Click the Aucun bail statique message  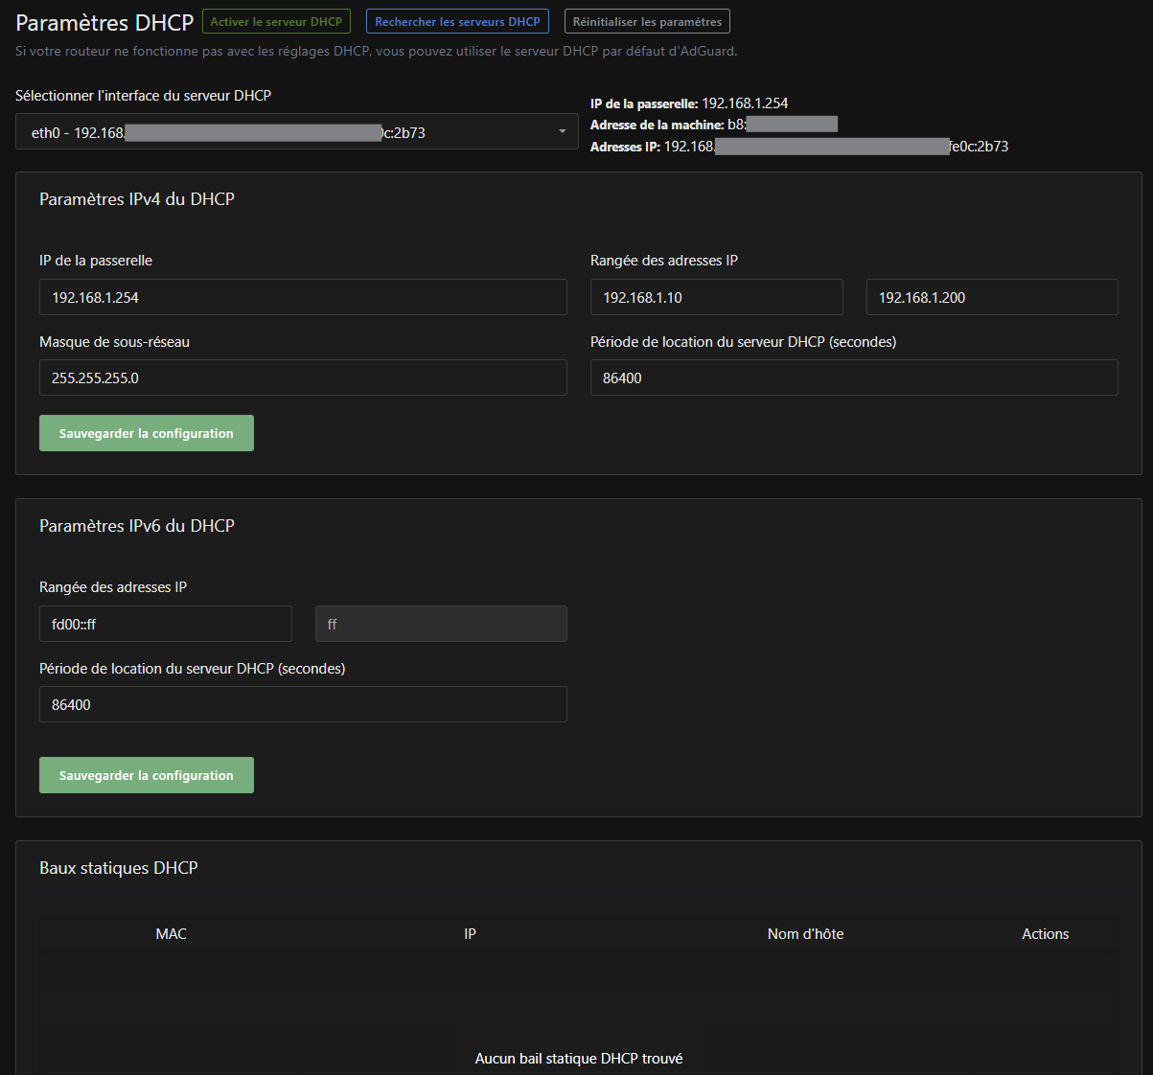(x=579, y=1059)
